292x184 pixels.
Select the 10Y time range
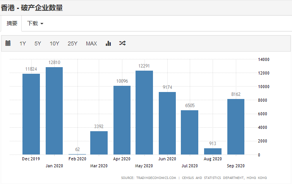click(54, 43)
